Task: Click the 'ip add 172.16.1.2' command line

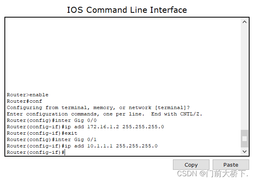Action: 85,127
